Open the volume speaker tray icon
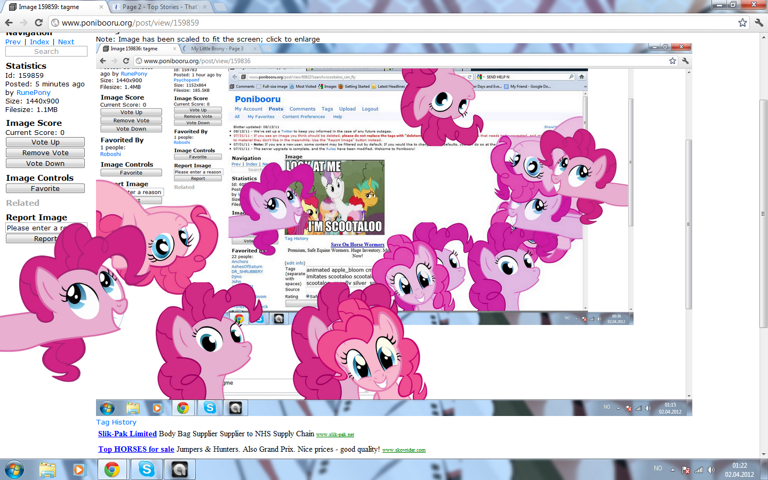Image resolution: width=768 pixels, height=480 pixels. pos(711,470)
